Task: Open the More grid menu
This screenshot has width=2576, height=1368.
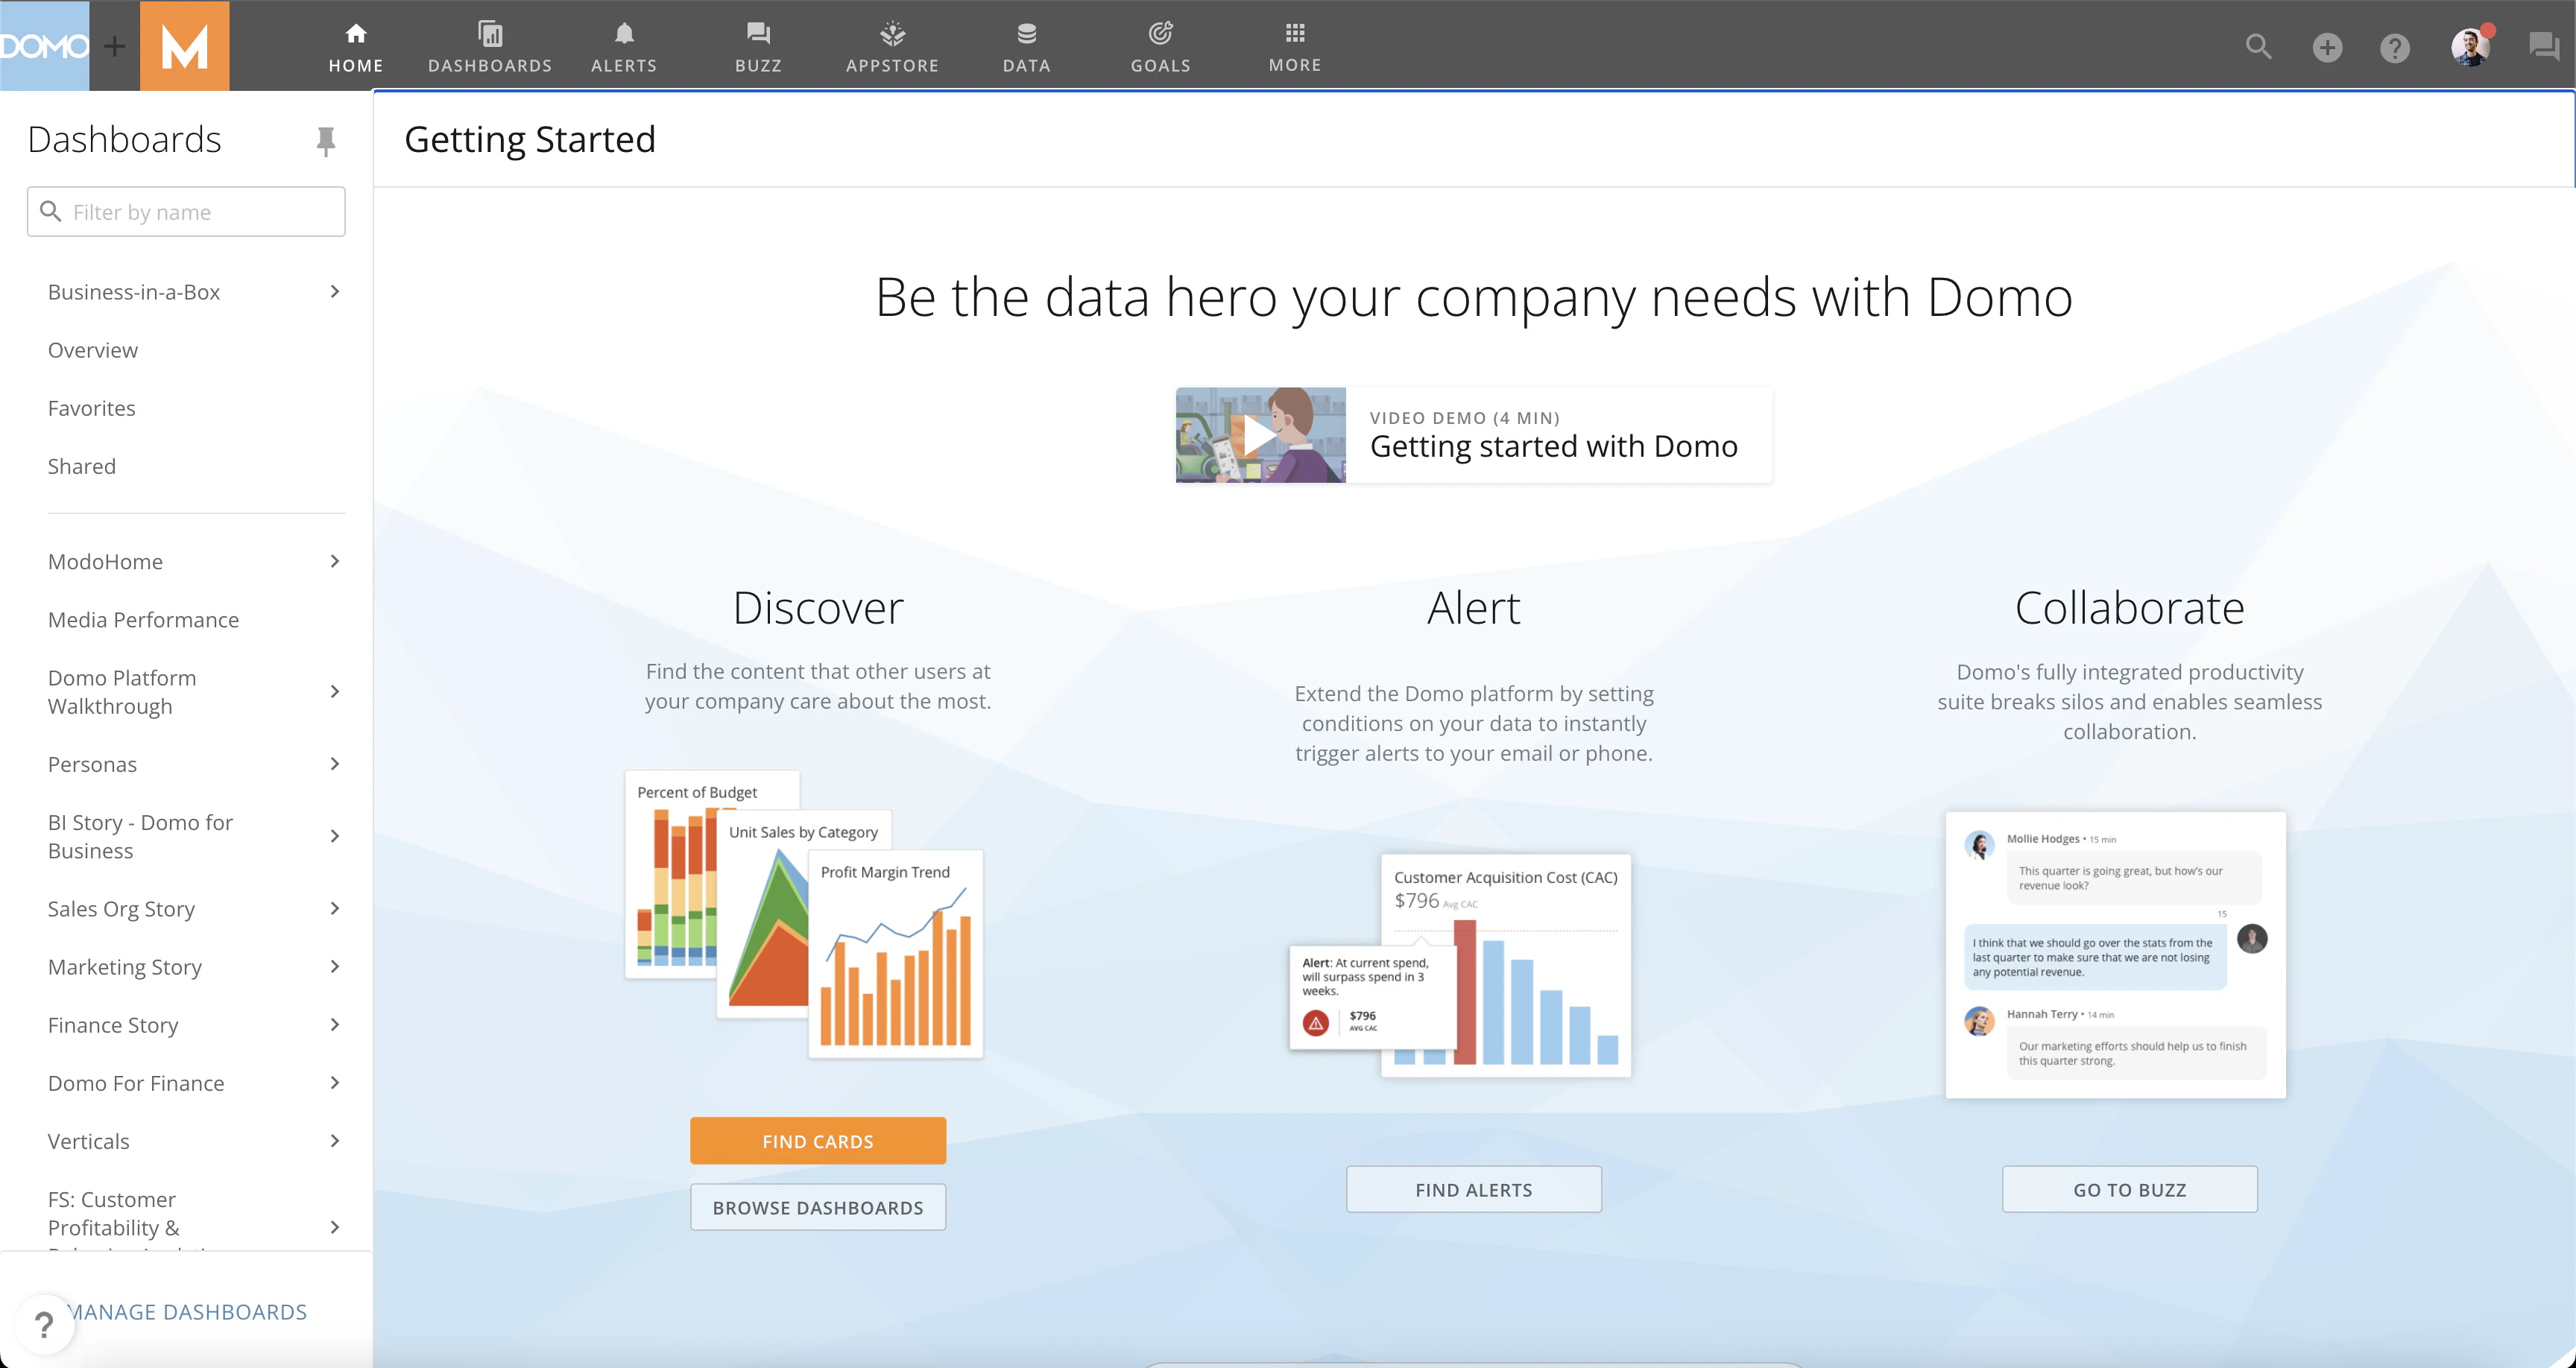Action: tap(1295, 46)
